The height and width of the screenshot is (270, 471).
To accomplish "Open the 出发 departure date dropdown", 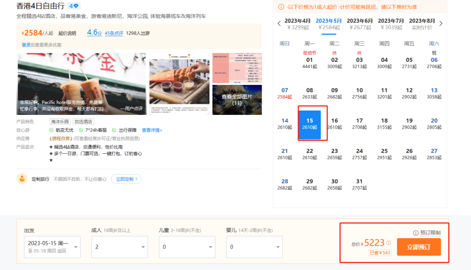I will [52, 247].
